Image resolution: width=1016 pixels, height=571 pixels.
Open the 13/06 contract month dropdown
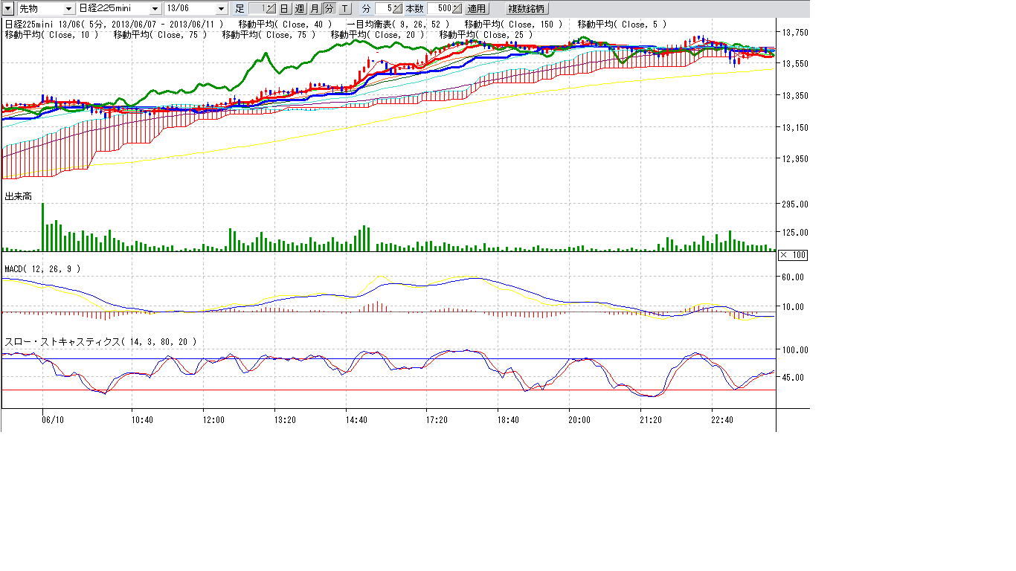coord(222,9)
